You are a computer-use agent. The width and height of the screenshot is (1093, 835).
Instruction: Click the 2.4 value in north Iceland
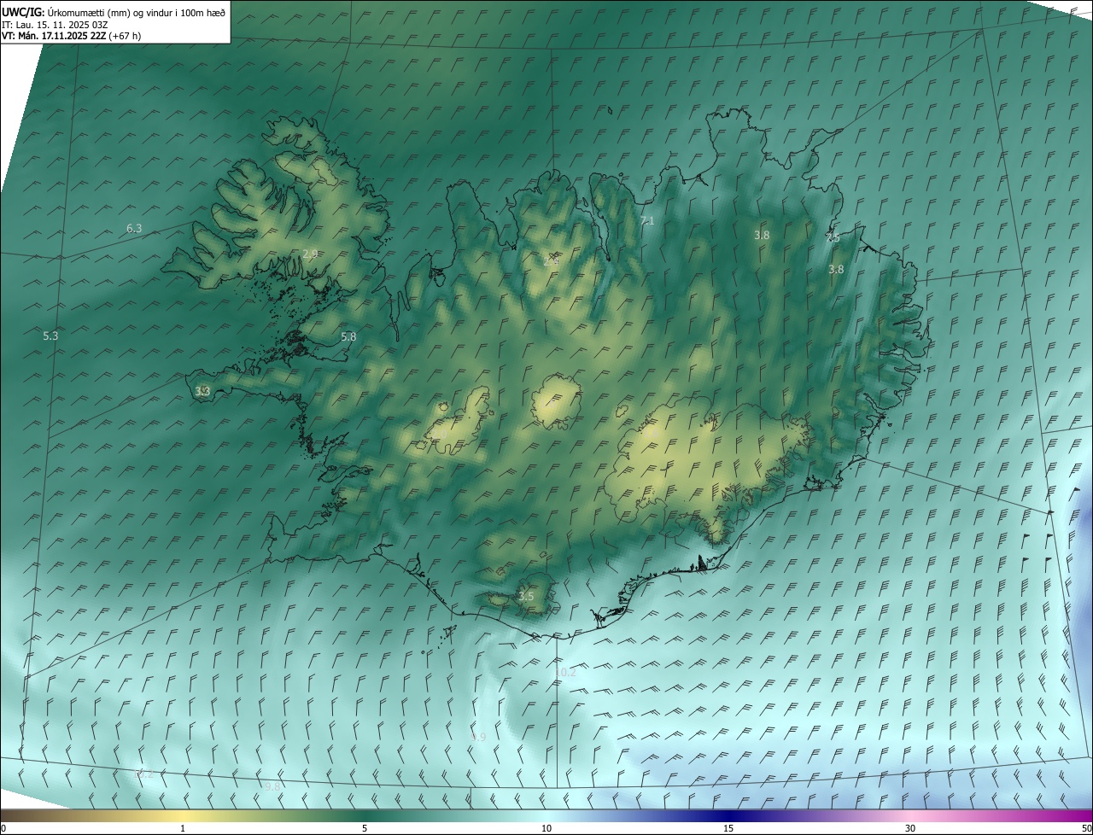[x=551, y=261]
